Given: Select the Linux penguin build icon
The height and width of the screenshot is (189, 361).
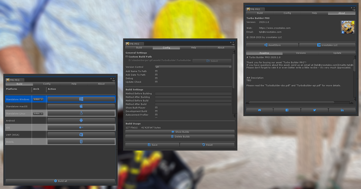Looking at the screenshot, I should [x=81, y=113].
